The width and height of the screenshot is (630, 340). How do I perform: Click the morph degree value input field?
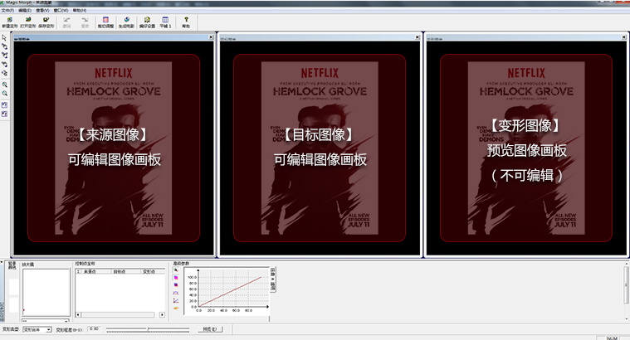(x=94, y=329)
